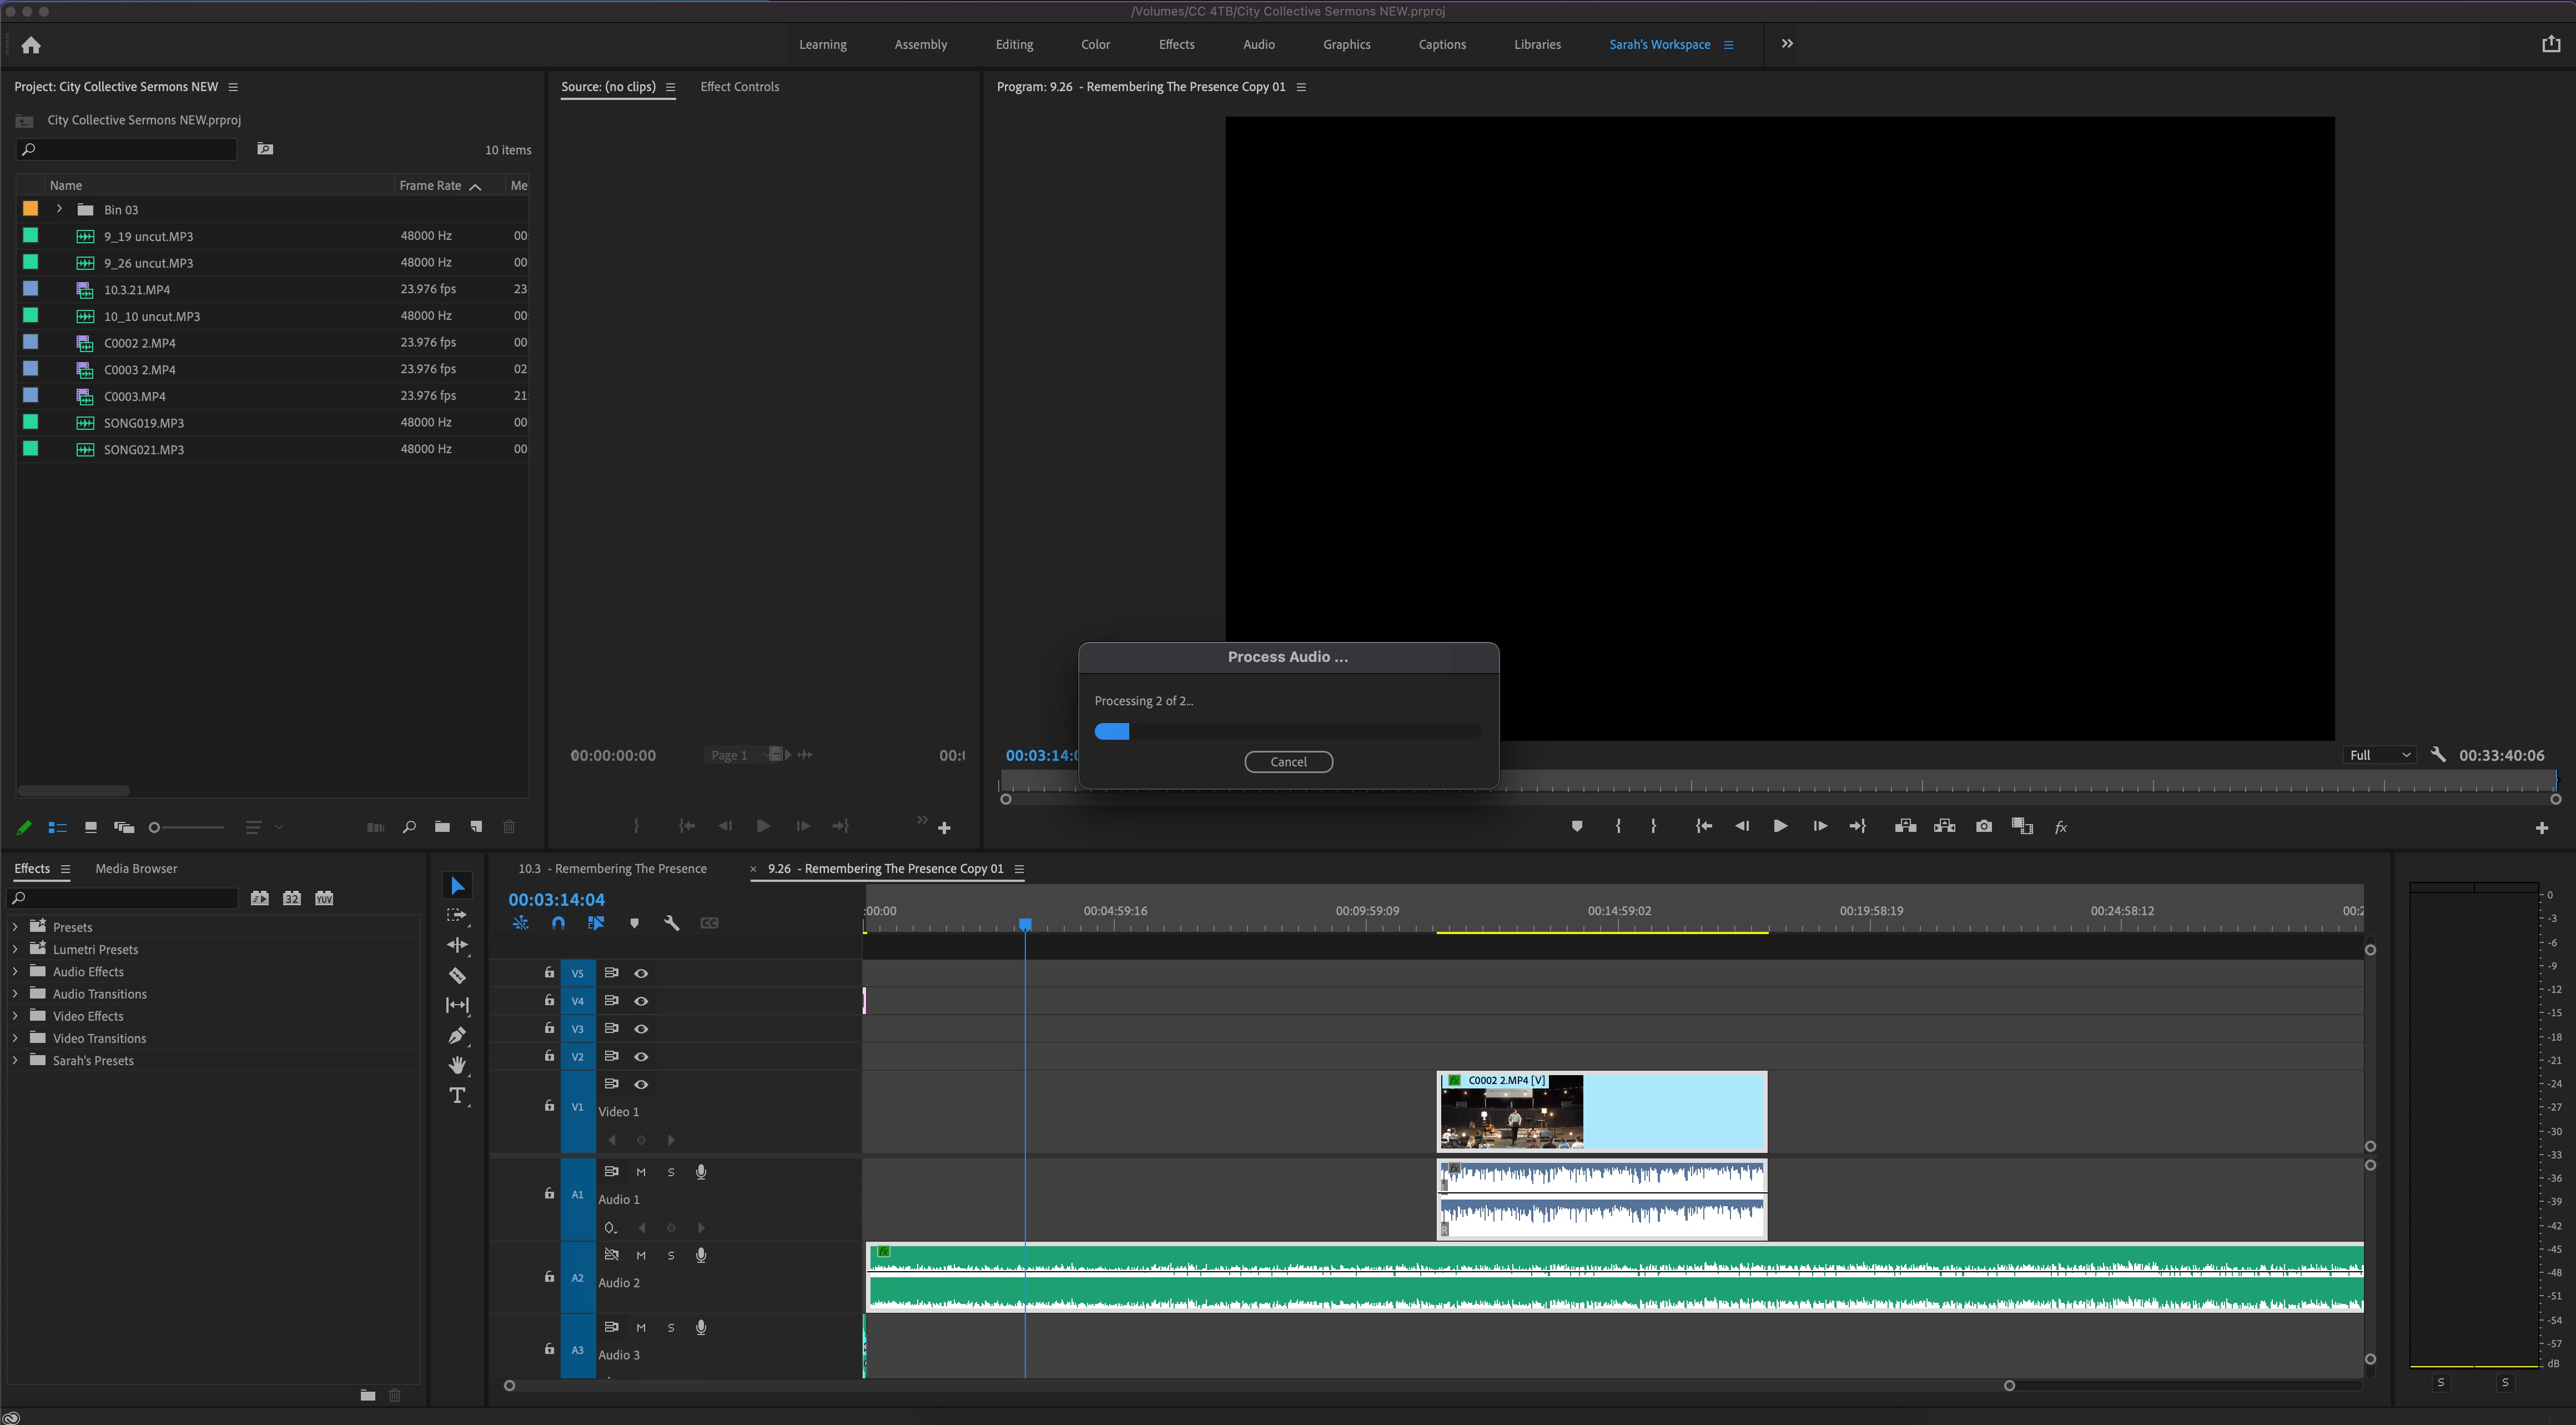The height and width of the screenshot is (1425, 2576).
Task: Switch to the Color workspace
Action: 1095,45
